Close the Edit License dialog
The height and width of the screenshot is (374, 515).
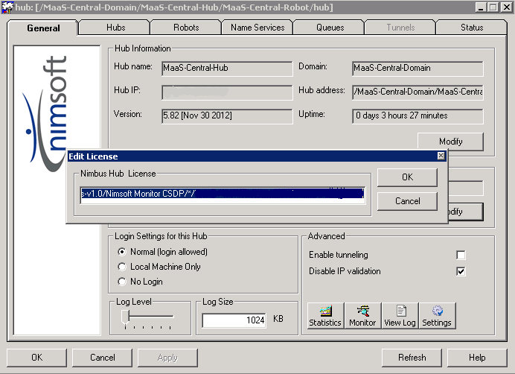[441, 156]
